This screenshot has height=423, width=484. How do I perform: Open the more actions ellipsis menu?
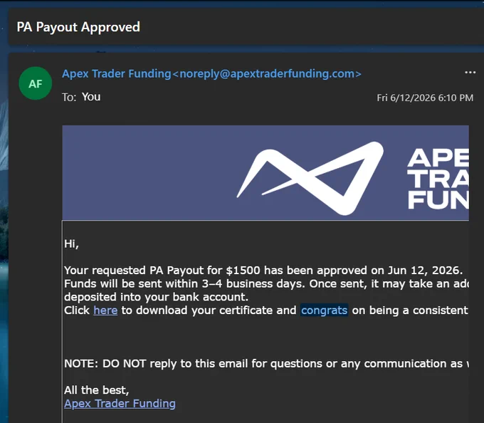pyautogui.click(x=470, y=73)
